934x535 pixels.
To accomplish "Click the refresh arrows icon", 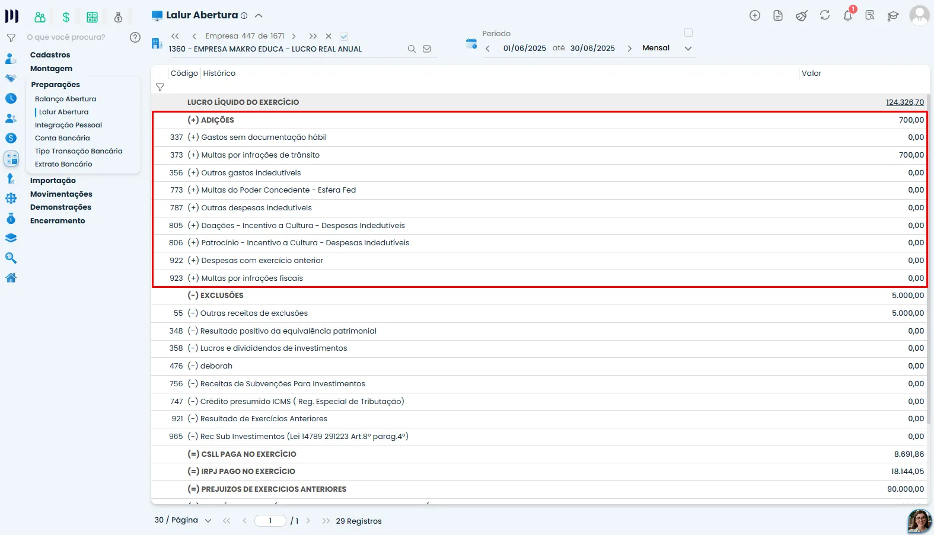I will pos(825,15).
